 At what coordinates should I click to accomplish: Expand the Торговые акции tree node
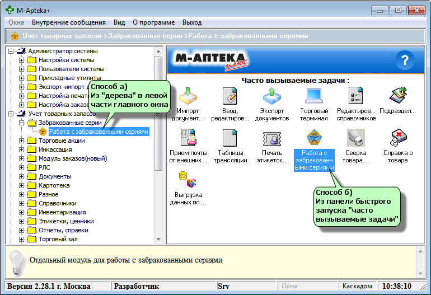pos(22,141)
